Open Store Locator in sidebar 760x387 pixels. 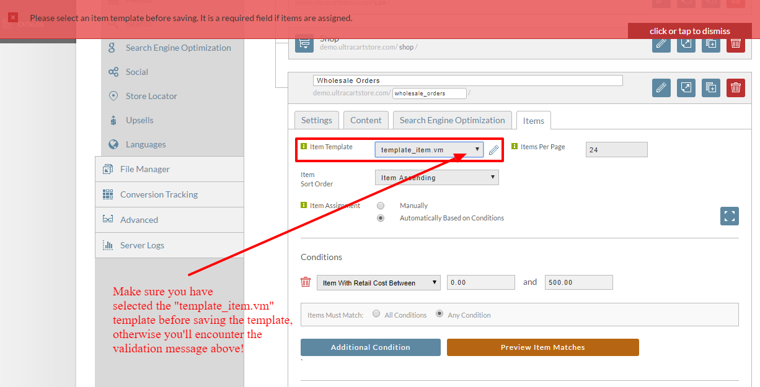[x=151, y=96]
